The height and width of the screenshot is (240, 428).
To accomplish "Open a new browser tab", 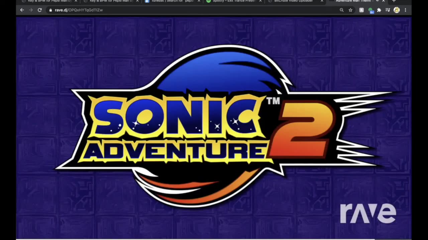I will [394, 1].
